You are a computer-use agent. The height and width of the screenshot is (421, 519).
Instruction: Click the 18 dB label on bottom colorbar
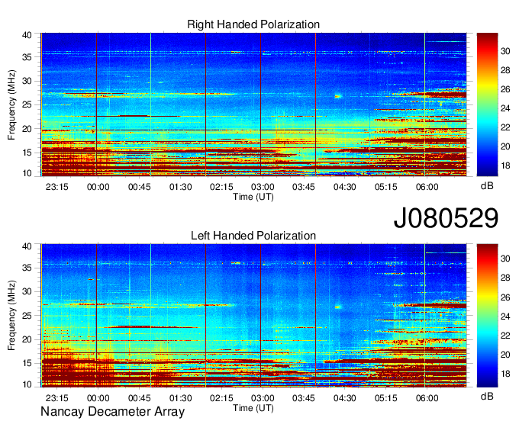505,374
